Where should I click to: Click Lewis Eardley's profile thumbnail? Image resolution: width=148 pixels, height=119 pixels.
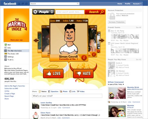coord(36,105)
